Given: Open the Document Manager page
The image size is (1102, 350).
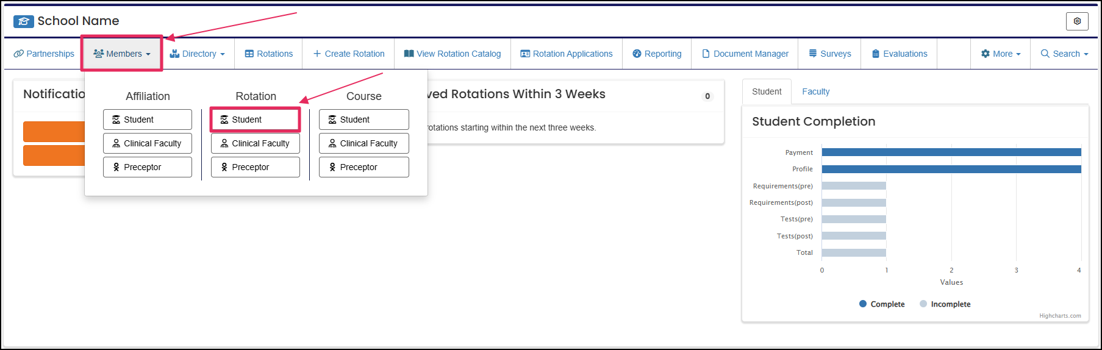Looking at the screenshot, I should pyautogui.click(x=745, y=54).
